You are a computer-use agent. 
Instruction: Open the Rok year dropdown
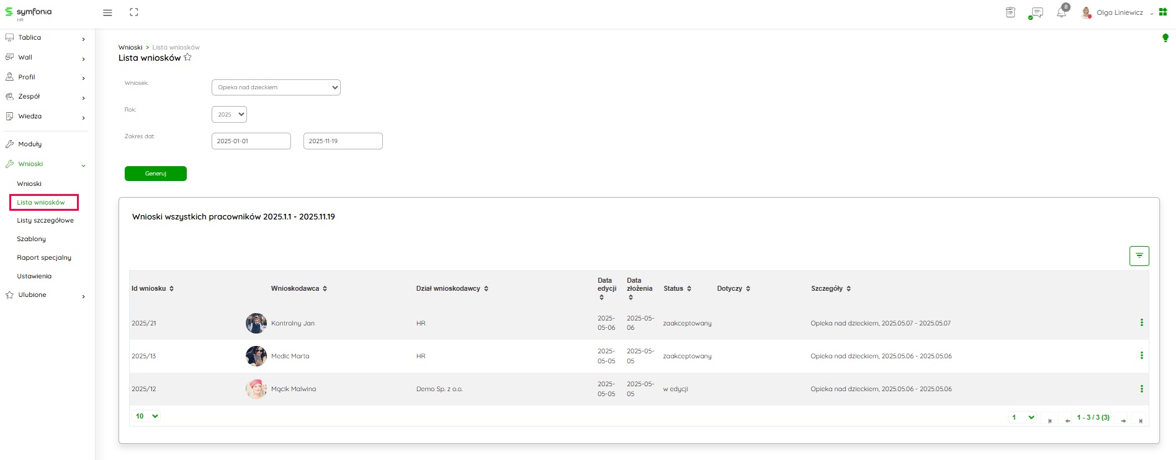(229, 115)
